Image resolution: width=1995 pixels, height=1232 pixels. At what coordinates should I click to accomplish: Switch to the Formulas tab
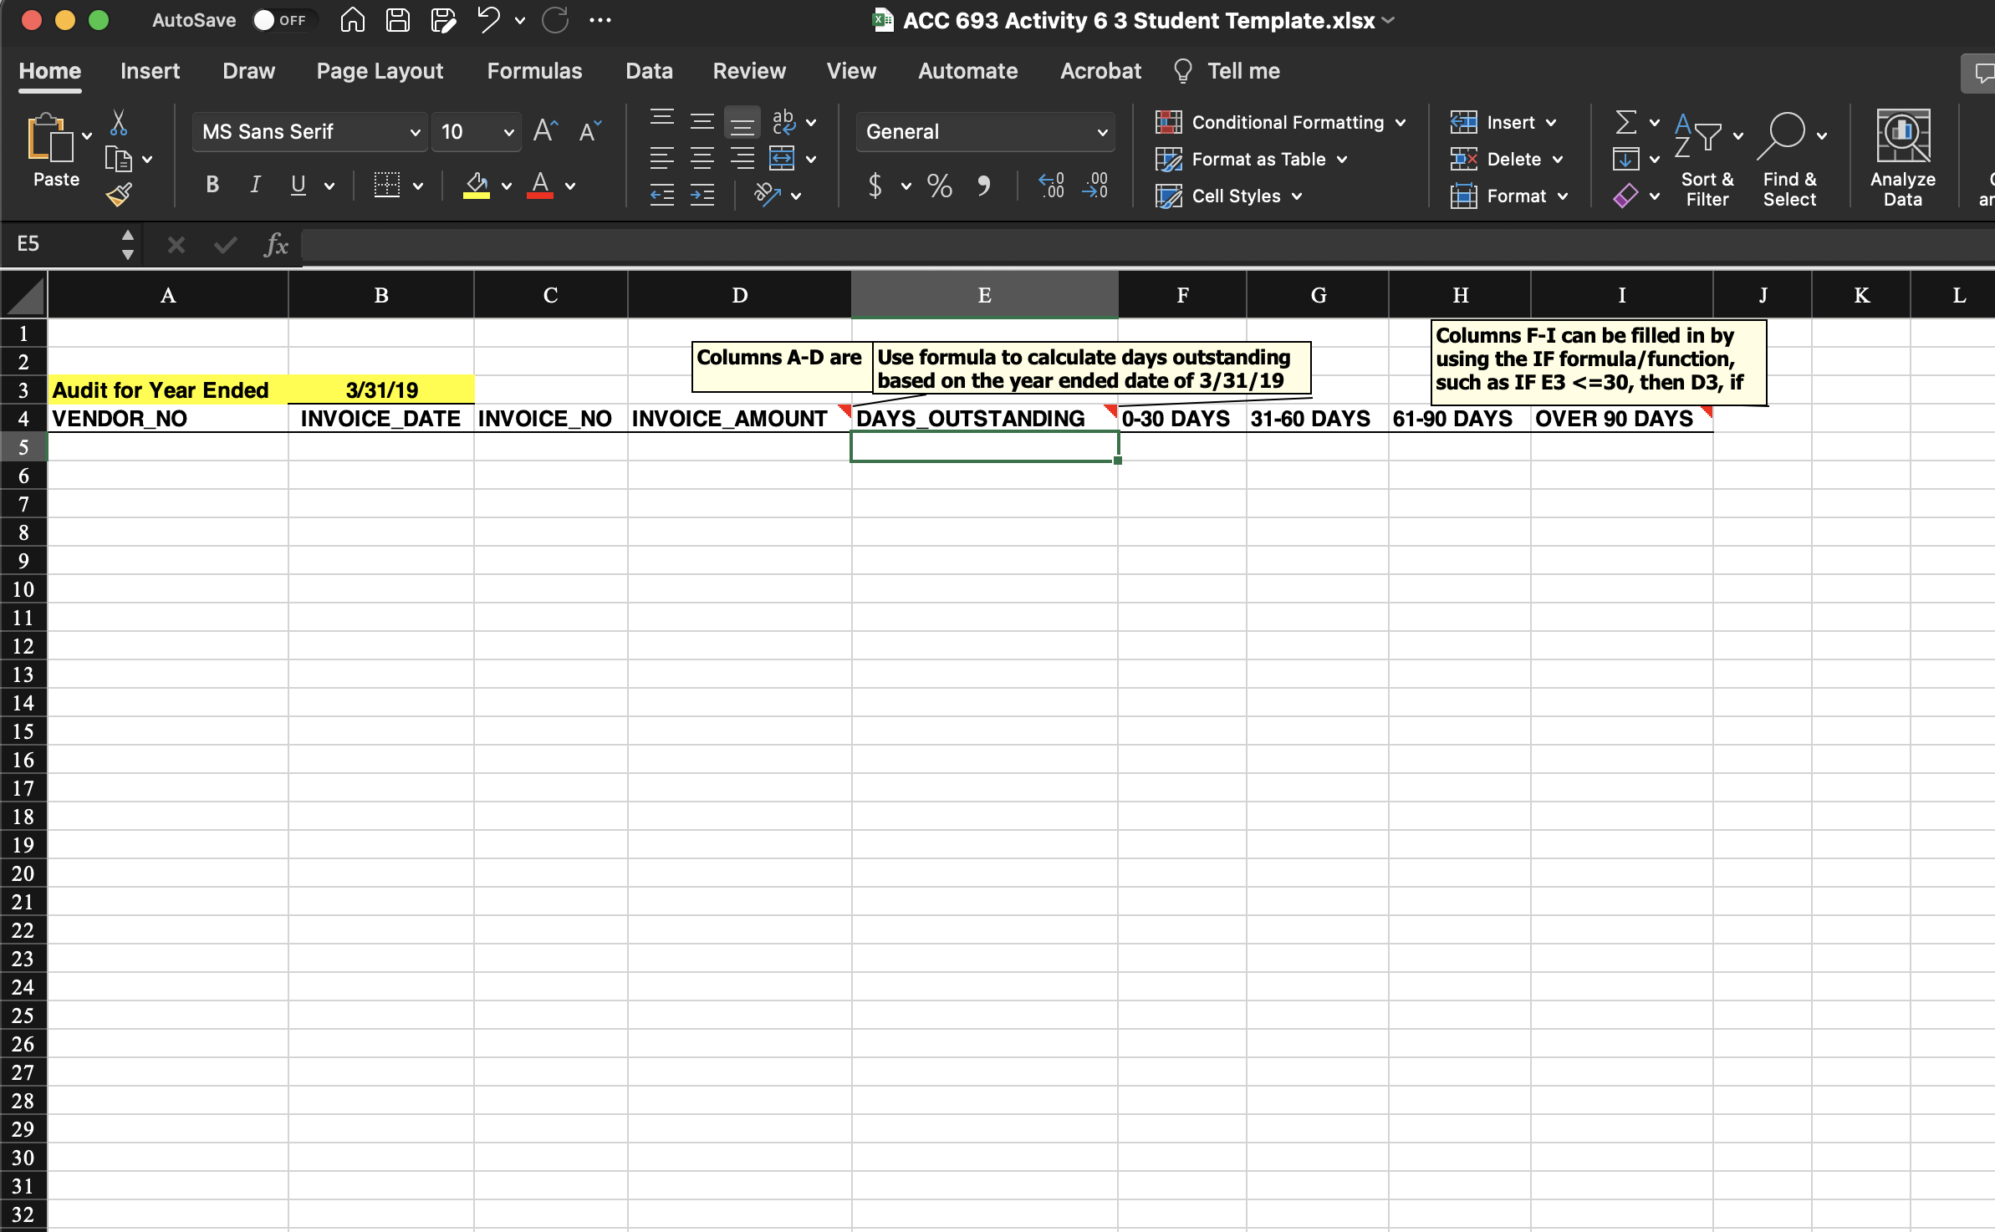coord(534,71)
